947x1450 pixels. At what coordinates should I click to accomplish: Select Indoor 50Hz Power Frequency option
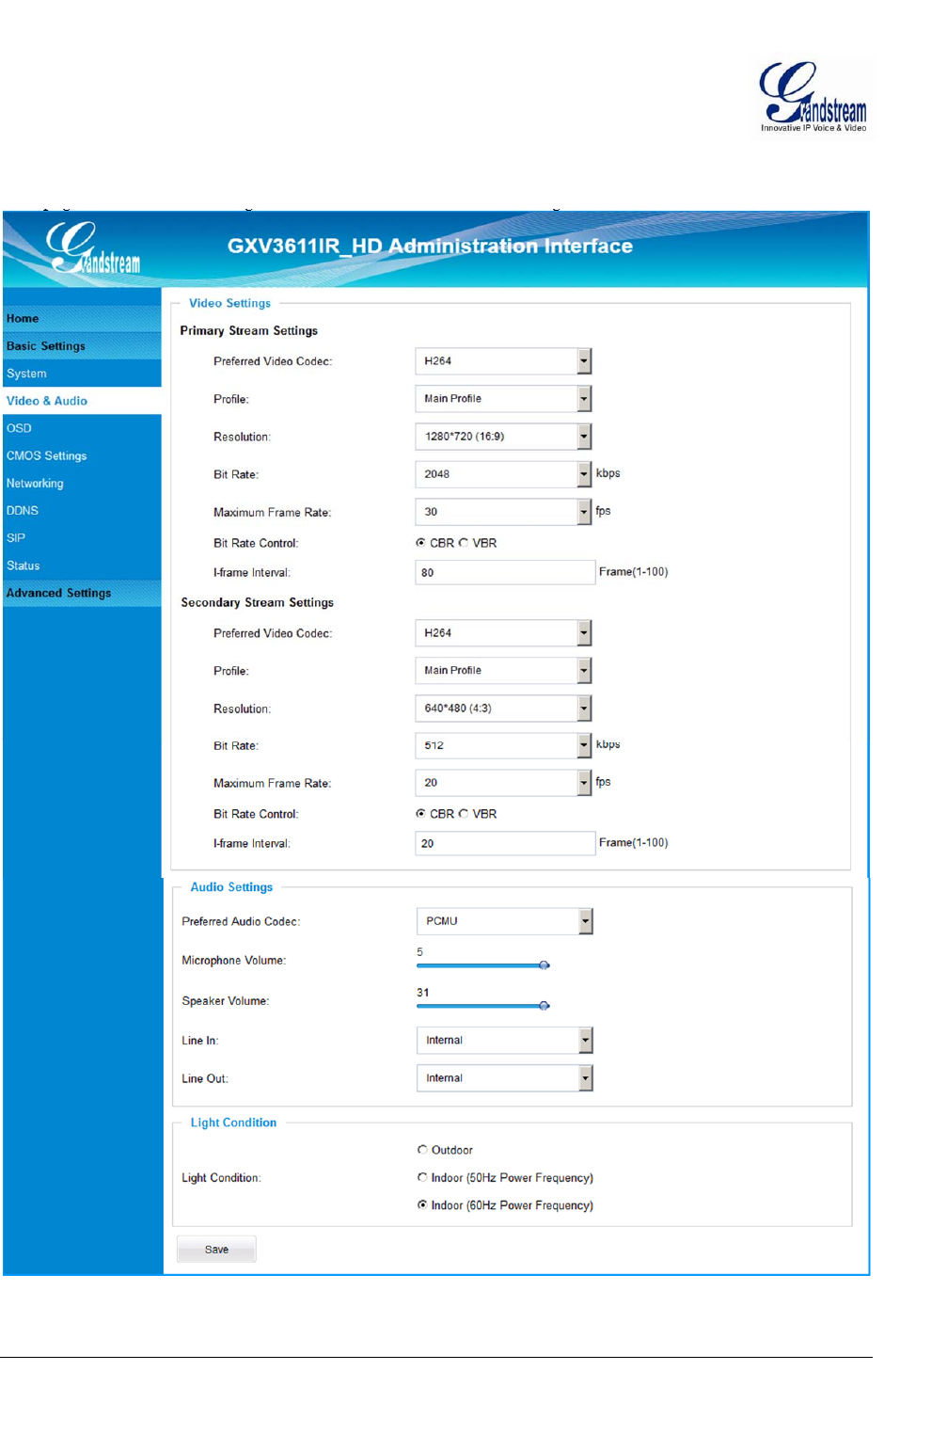tap(422, 1177)
